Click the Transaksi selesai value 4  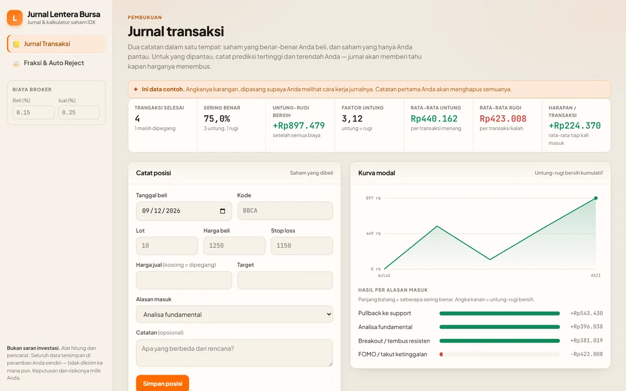tap(137, 118)
